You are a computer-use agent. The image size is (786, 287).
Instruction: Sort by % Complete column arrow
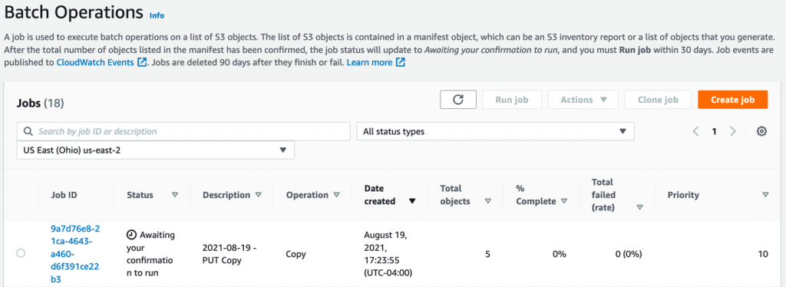click(x=564, y=201)
